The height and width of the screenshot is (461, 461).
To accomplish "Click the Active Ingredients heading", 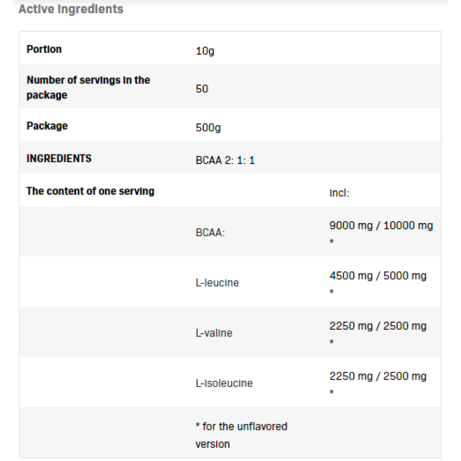I will pyautogui.click(x=71, y=9).
